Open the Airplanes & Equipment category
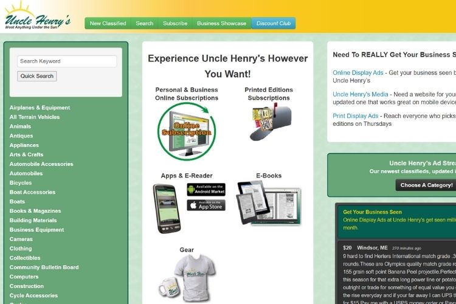 (40, 108)
